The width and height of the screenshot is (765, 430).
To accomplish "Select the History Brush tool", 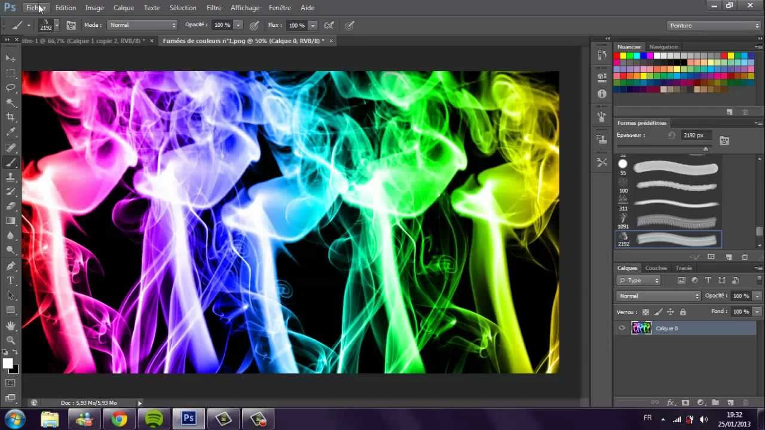I will (11, 192).
